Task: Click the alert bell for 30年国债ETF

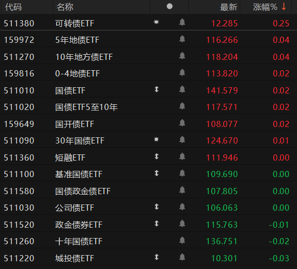Action: point(182,139)
